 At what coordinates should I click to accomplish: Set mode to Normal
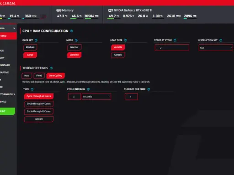[74, 47]
